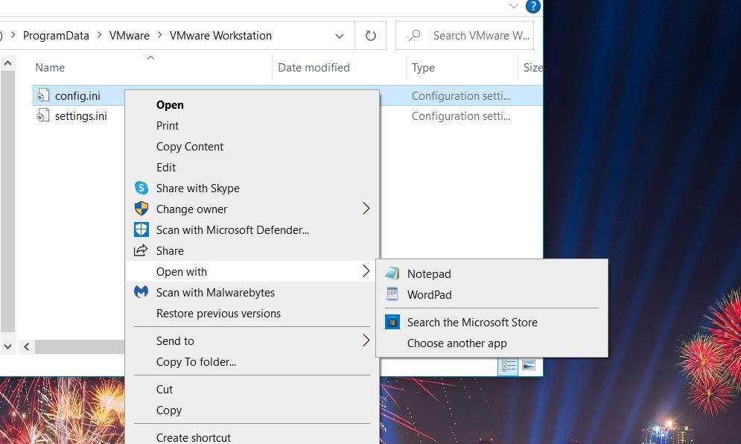Choose Restore previous versions

[218, 314]
